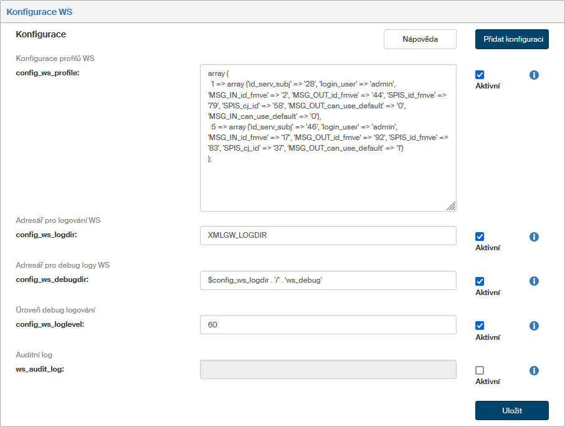Enable Aktivní checkbox for ws_audit_log
The width and height of the screenshot is (565, 427).
coord(480,370)
